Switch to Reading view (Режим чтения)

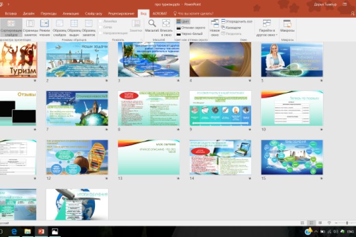point(44,28)
